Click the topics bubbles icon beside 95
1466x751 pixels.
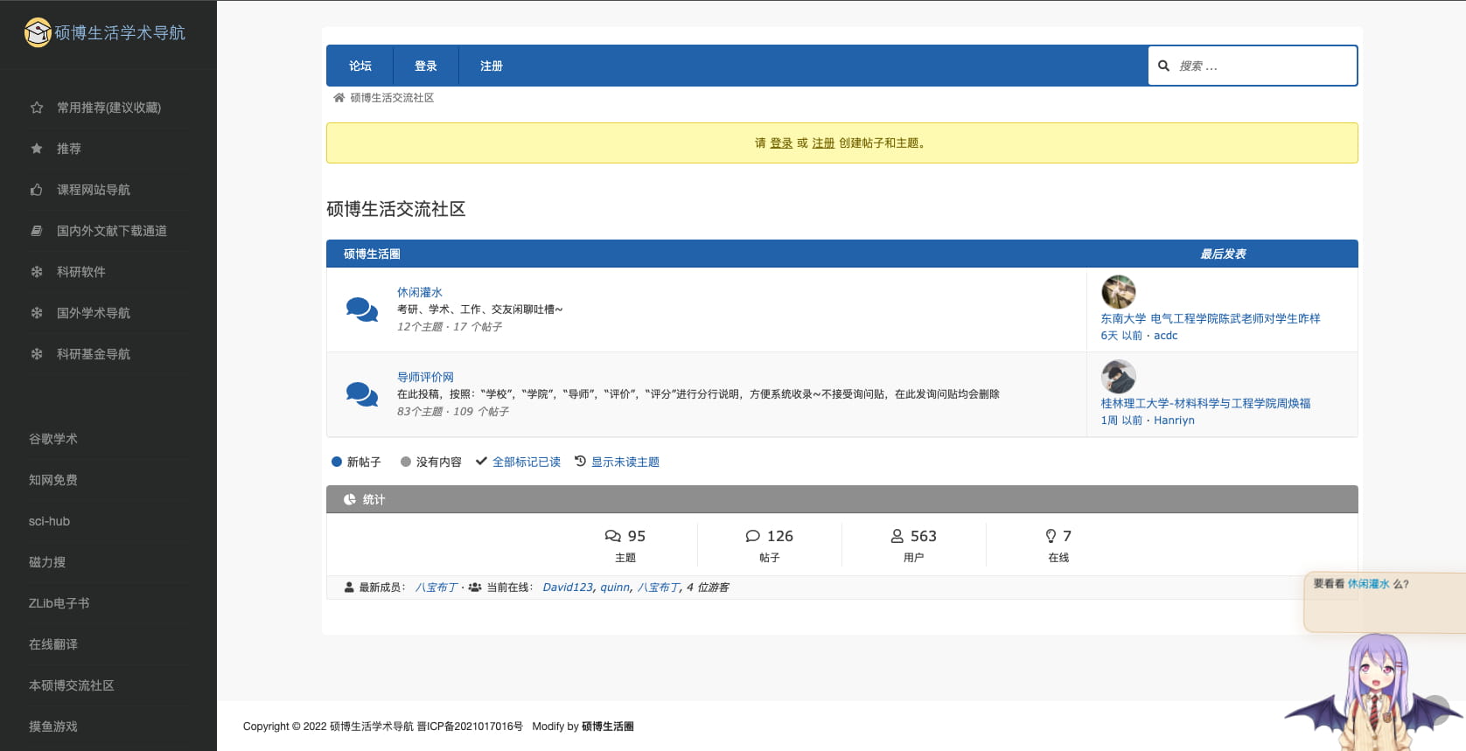pos(613,536)
